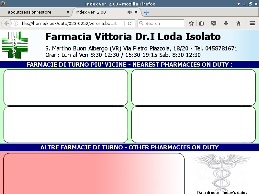259x194 pixels.
Task: Save page to Pocket
Action: click(x=214, y=23)
